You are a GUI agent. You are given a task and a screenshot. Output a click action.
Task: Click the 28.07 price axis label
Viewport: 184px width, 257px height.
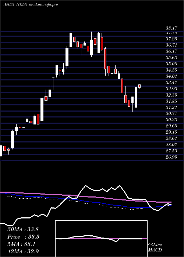(x=171, y=144)
